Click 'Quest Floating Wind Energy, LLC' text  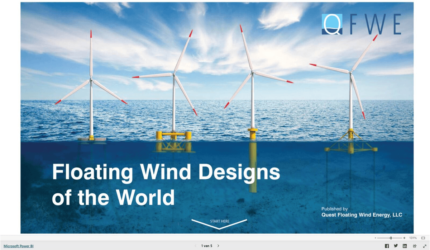click(x=362, y=215)
